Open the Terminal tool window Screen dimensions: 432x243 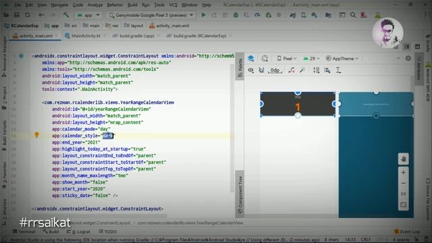click(24, 232)
